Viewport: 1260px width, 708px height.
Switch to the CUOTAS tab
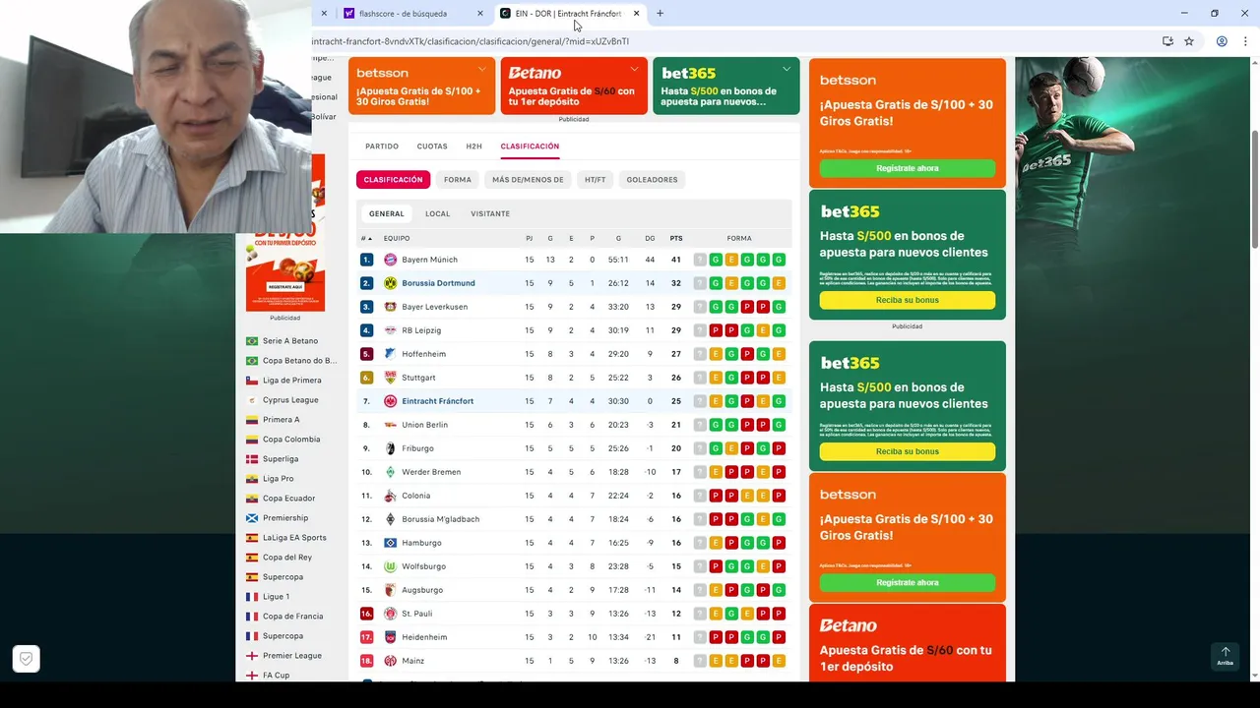432,147
